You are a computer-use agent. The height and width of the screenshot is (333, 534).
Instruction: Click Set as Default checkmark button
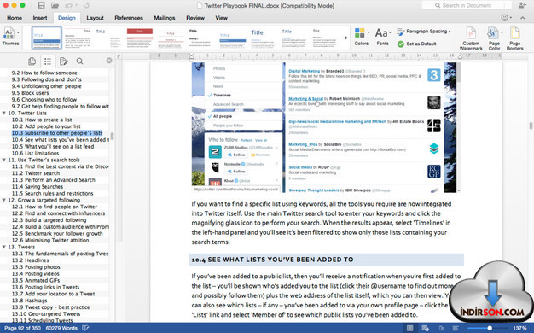417,44
